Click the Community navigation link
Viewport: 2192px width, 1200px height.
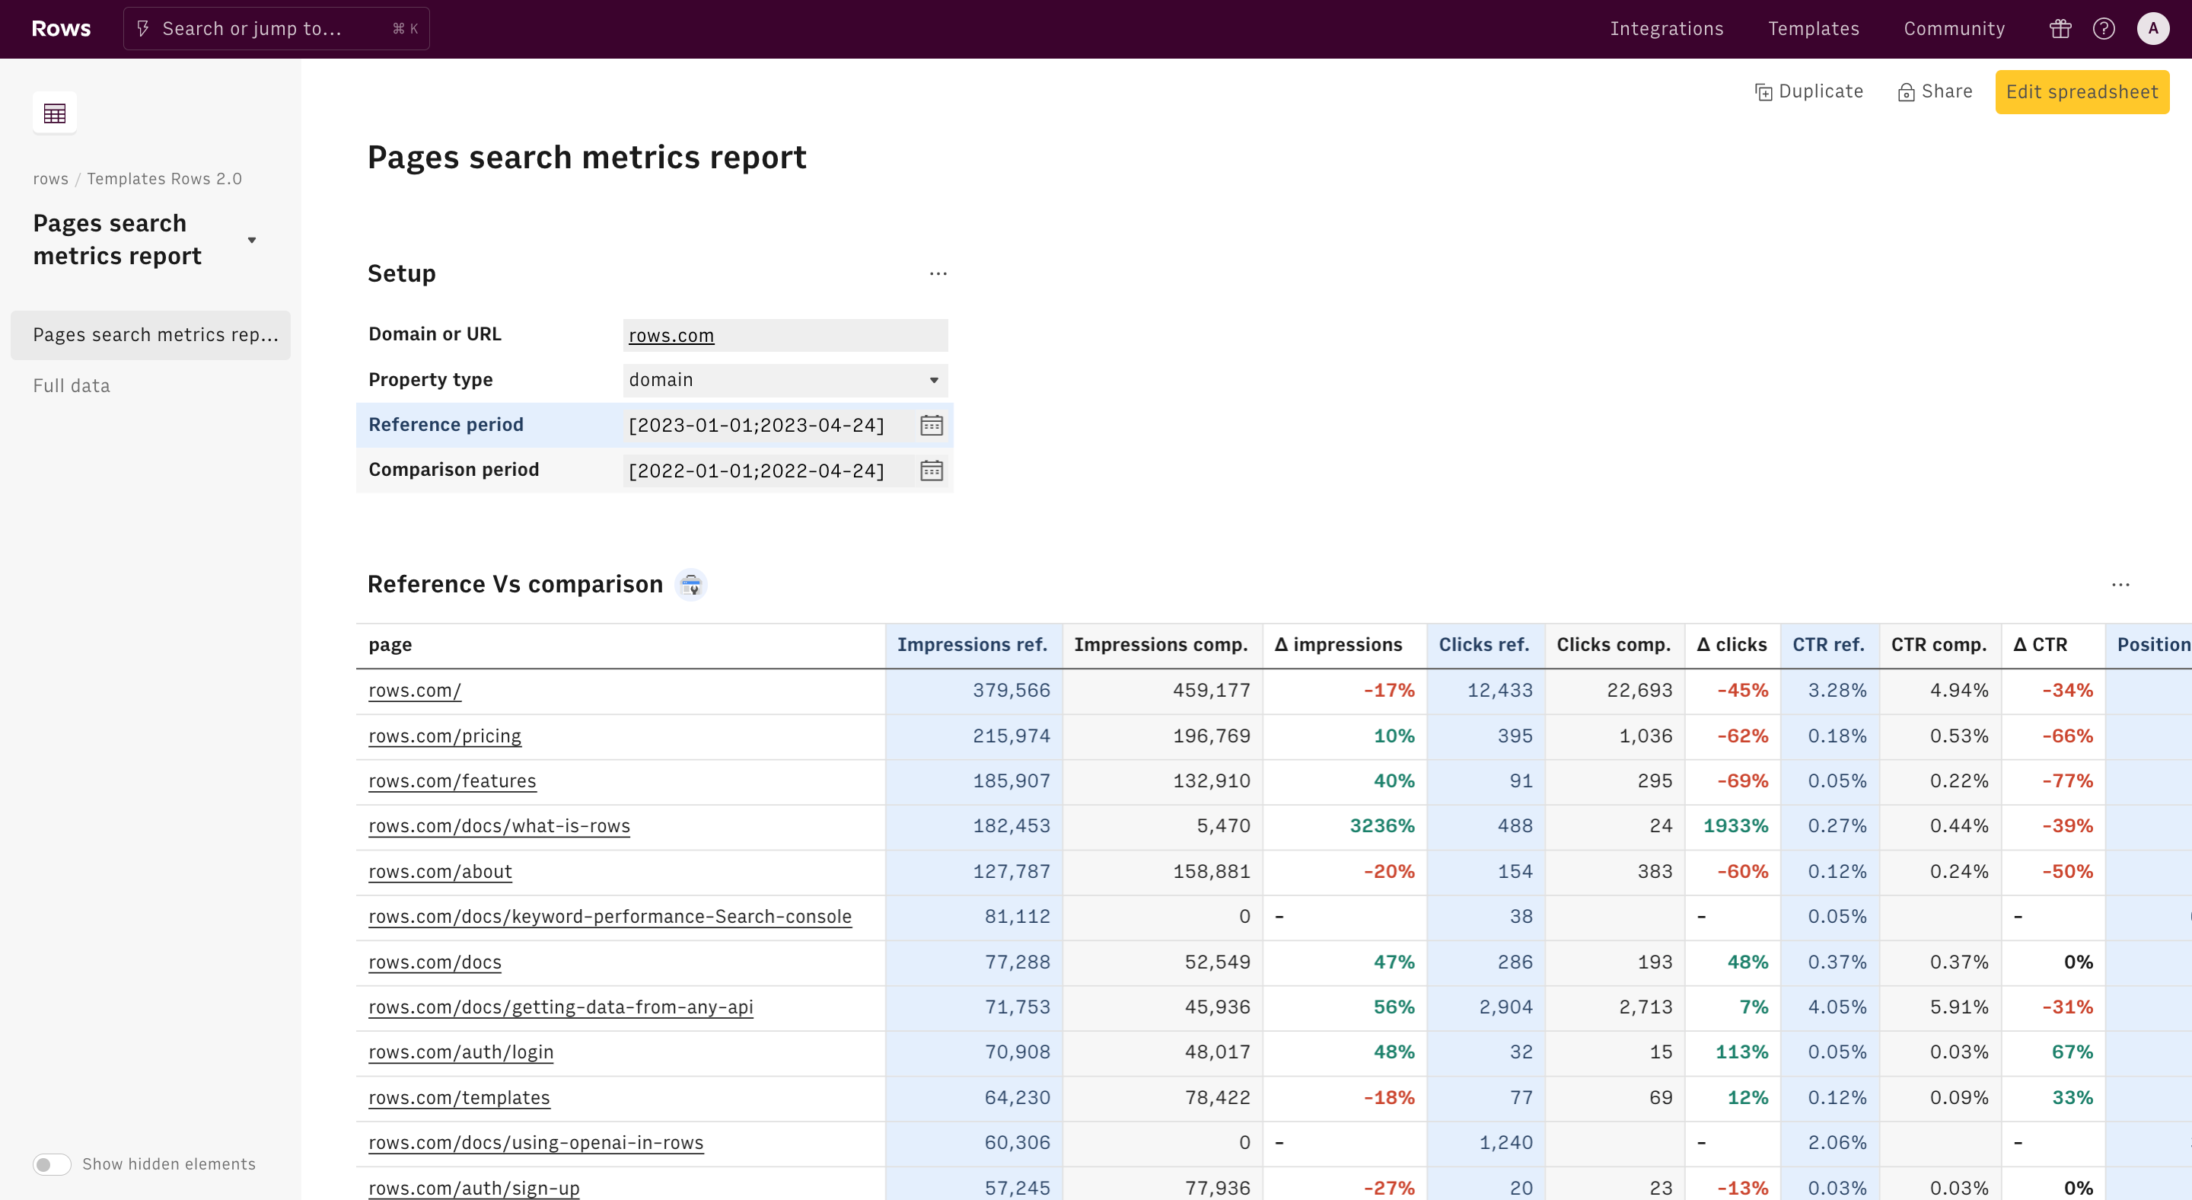tap(1955, 28)
